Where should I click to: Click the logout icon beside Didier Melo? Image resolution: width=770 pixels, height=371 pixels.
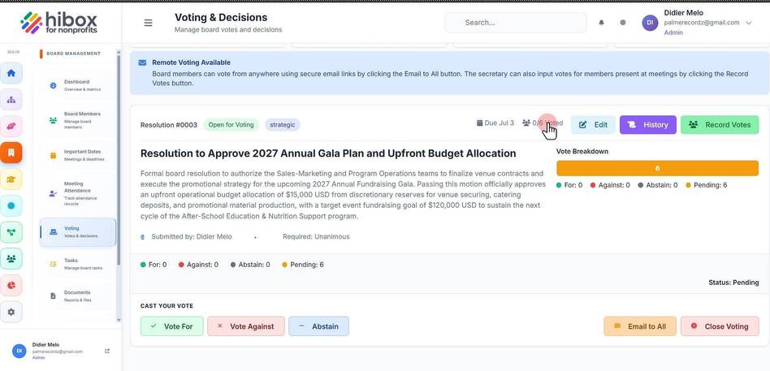pyautogui.click(x=107, y=351)
